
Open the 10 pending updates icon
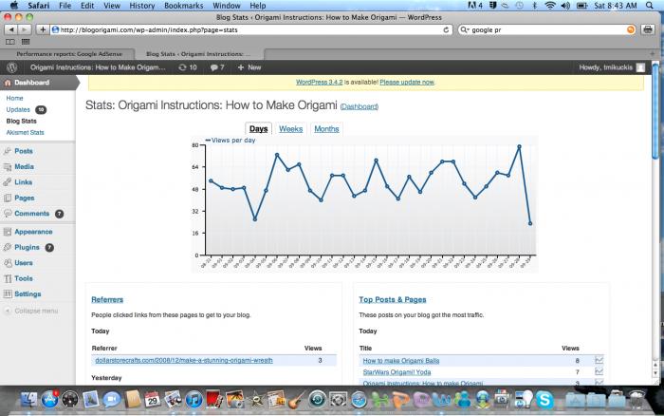(x=188, y=67)
